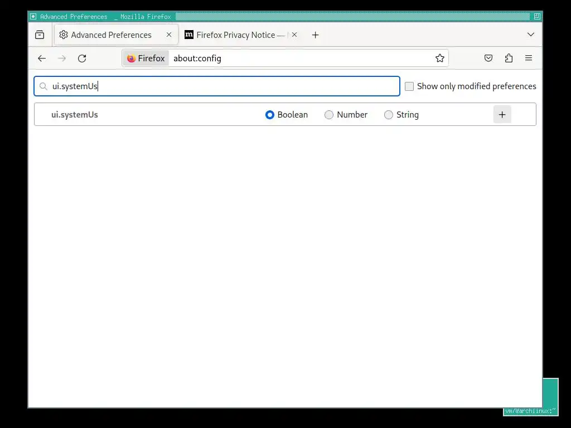571x428 pixels.
Task: Bookmark this page with the star icon
Action: tap(440, 58)
